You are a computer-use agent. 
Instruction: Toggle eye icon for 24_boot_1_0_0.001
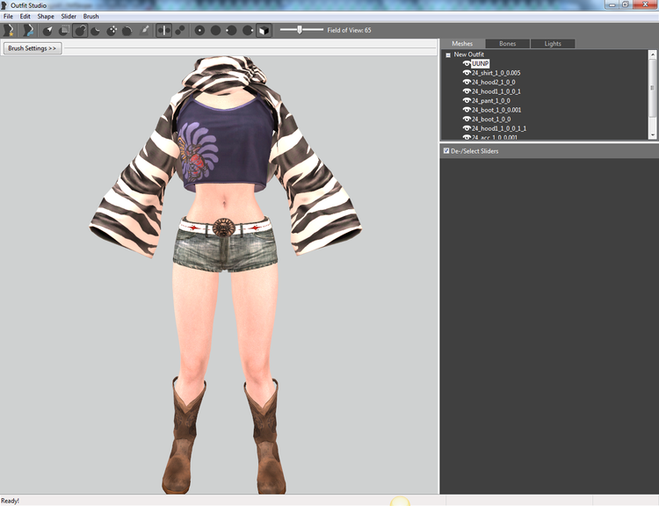(x=467, y=110)
